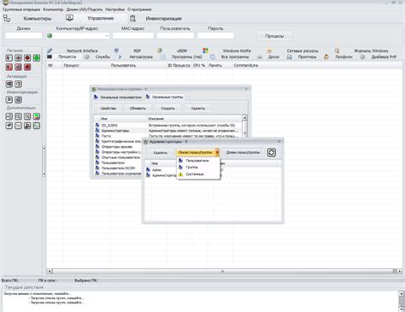Click the action log scrollbar up arrow
Image resolution: width=405 pixels, height=312 pixels.
[x=402, y=293]
